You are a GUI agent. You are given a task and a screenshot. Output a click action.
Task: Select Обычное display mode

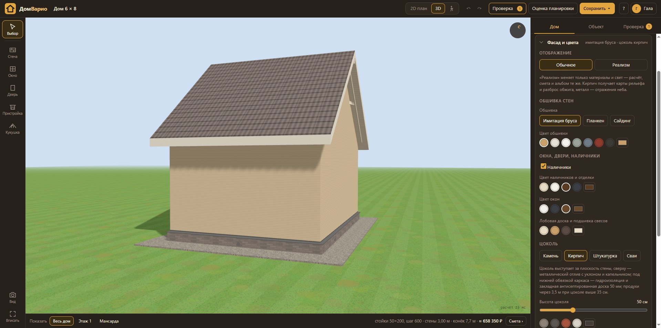click(x=566, y=65)
